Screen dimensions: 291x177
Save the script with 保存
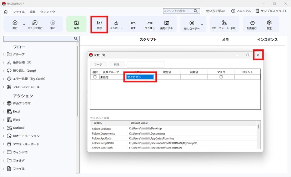76,24
